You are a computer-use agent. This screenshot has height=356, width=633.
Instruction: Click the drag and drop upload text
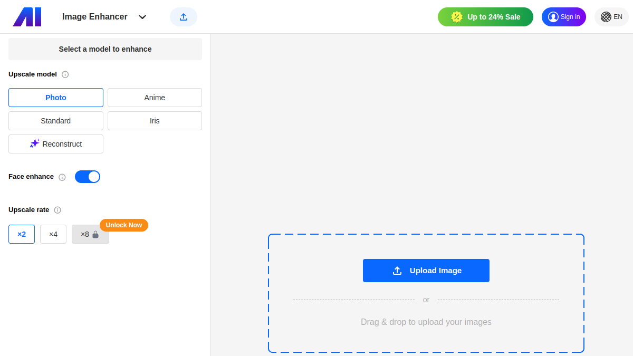click(426, 322)
